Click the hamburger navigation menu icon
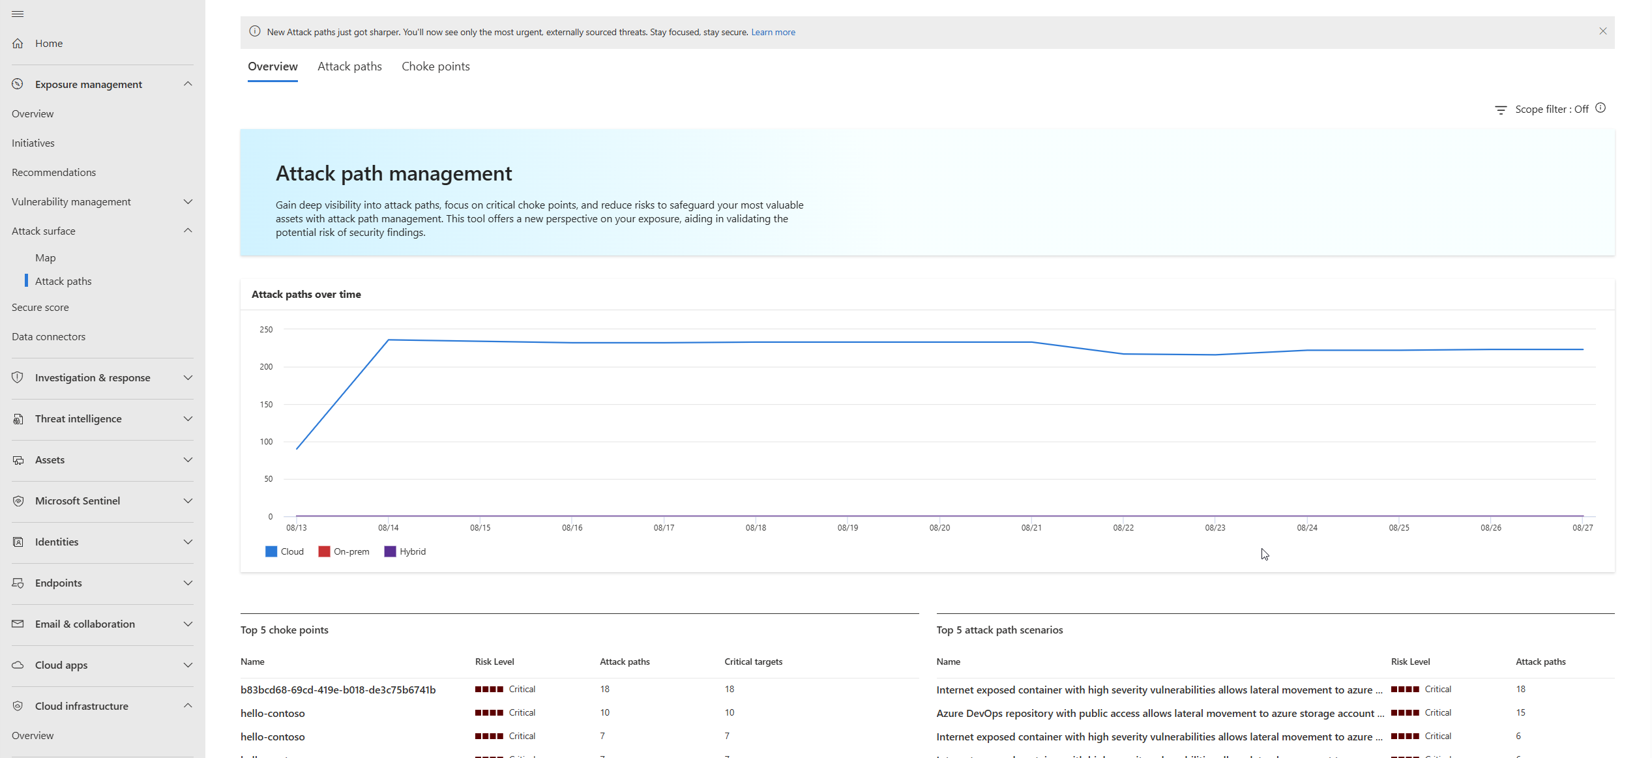1652x758 pixels. click(x=18, y=14)
